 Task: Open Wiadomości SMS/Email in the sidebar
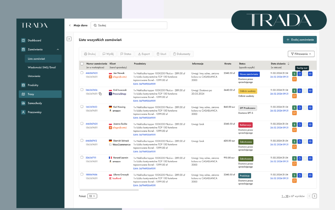[x=43, y=67]
